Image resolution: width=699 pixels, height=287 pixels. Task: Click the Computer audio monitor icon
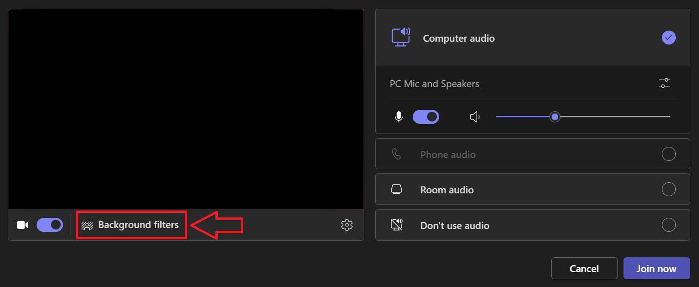pos(401,38)
